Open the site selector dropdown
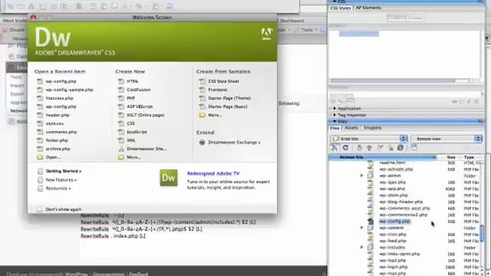The image size is (491, 276). pos(368,139)
